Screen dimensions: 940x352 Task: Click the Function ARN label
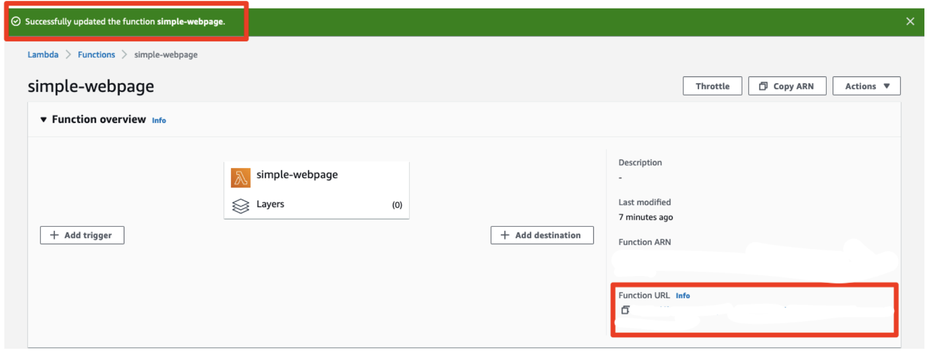[x=645, y=242]
